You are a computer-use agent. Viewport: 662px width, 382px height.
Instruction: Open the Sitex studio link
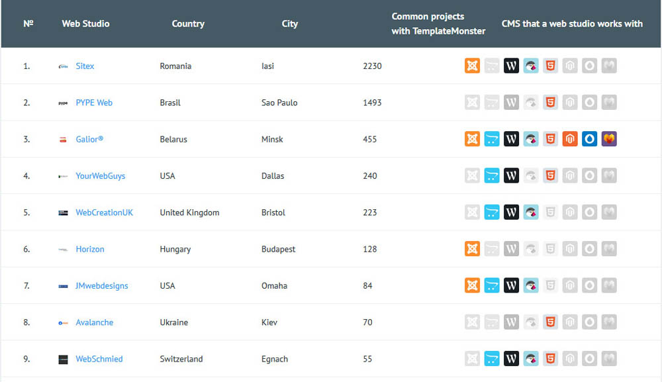coord(85,66)
